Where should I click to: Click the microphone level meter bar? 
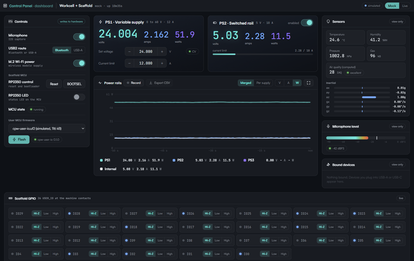click(366, 138)
